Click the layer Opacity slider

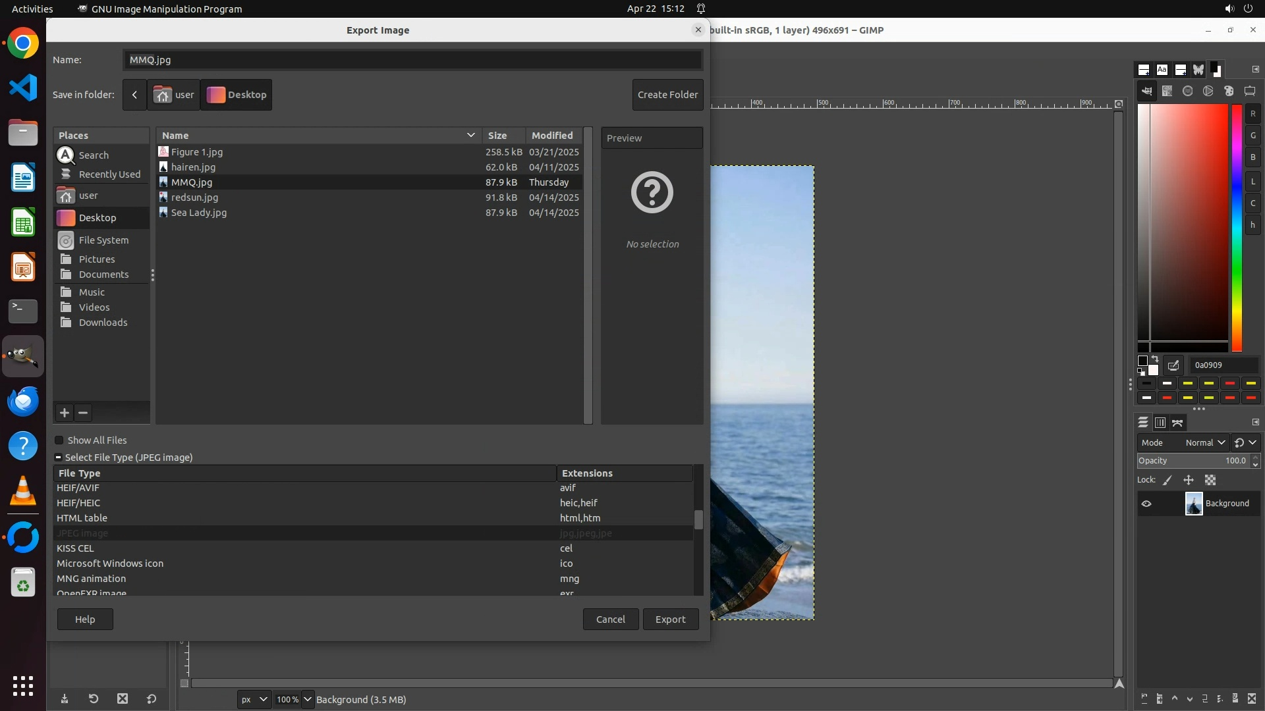click(1193, 461)
